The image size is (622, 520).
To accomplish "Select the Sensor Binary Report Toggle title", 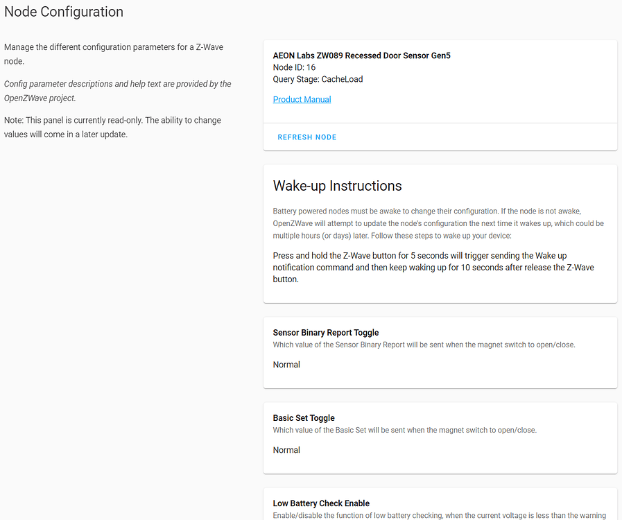I will pyautogui.click(x=326, y=333).
